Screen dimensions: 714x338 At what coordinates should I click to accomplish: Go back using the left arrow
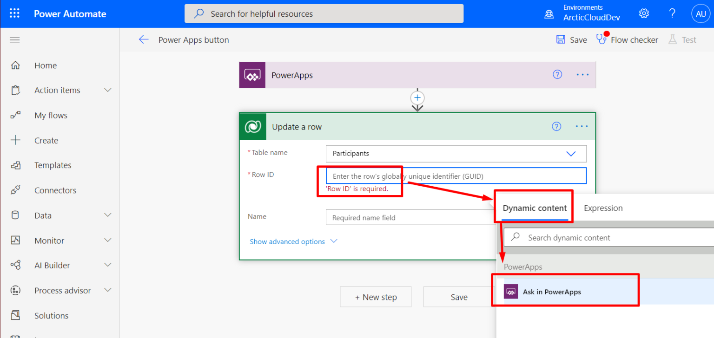click(x=144, y=39)
